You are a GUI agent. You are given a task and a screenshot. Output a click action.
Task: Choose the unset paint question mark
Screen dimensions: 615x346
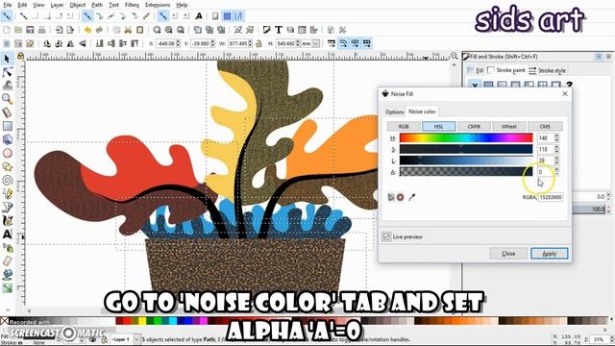click(x=570, y=85)
